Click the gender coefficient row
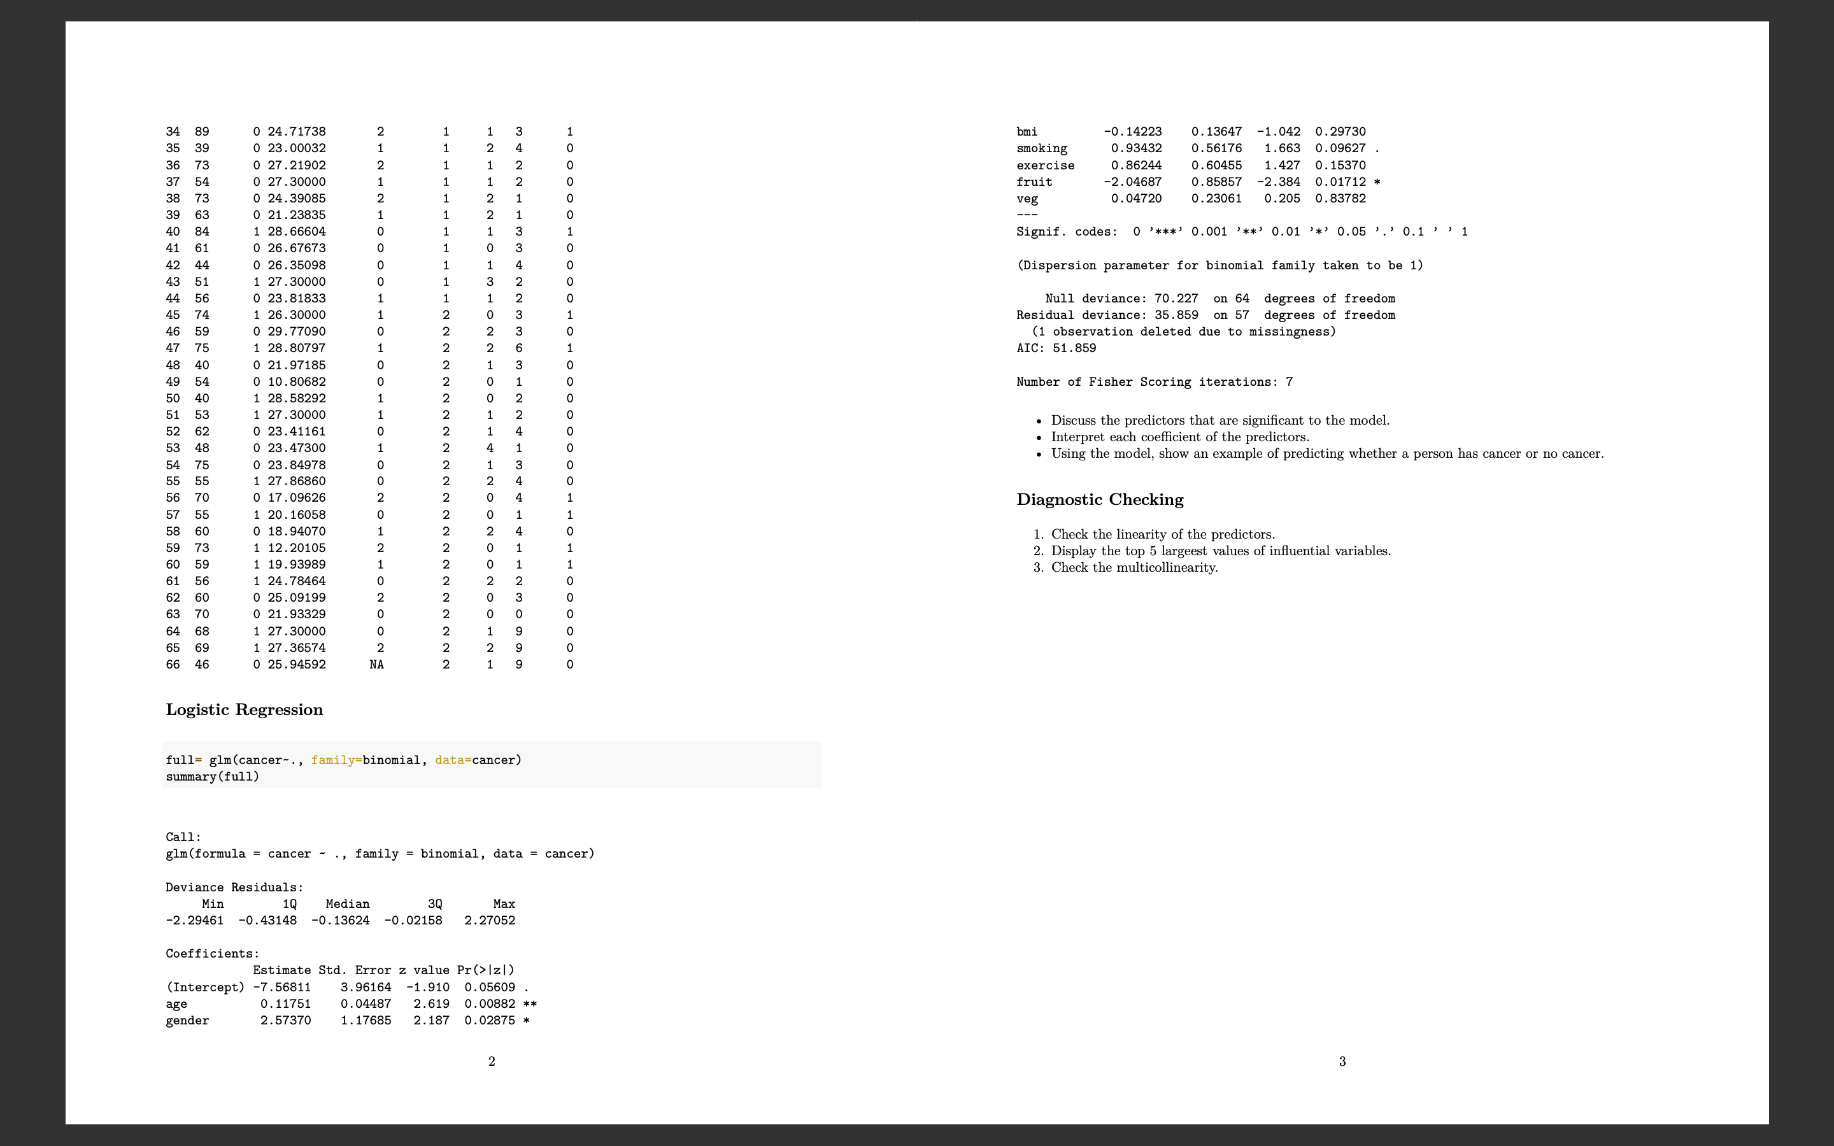Screen dimensions: 1834x1146 coord(347,1020)
